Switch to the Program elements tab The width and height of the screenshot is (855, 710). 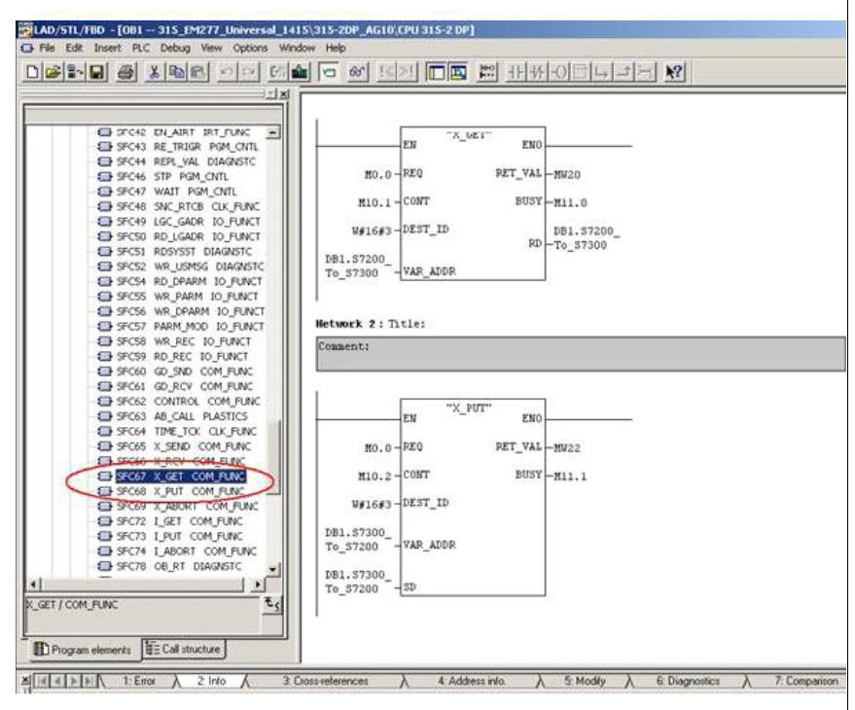[x=82, y=649]
